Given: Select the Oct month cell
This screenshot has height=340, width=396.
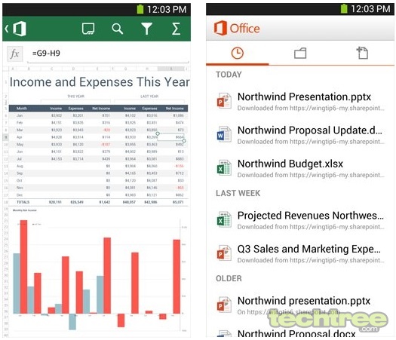Looking at the screenshot, I should click(20, 180).
